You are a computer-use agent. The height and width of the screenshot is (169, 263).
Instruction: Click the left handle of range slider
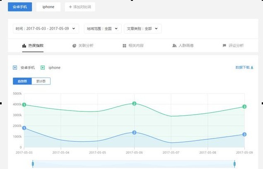(33, 164)
